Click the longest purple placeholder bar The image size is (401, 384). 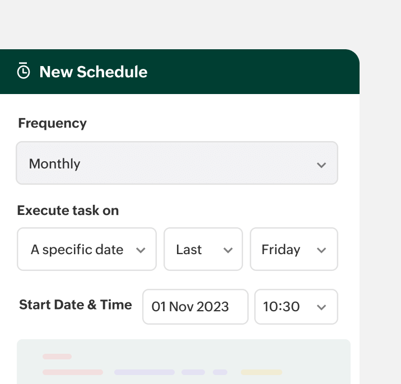point(144,372)
